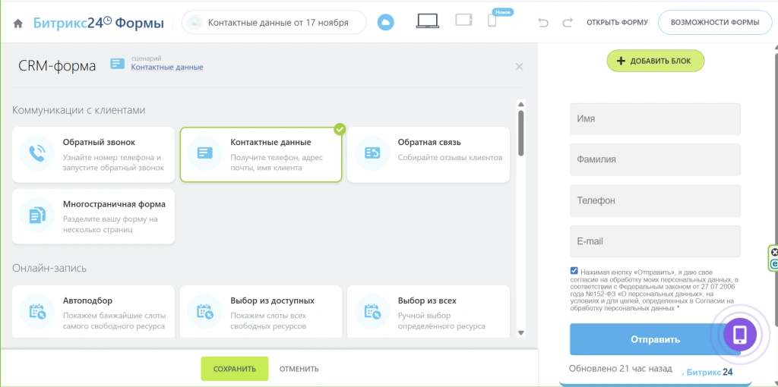Click Онлайн-запись section heading
This screenshot has height=387, width=778.
click(49, 268)
